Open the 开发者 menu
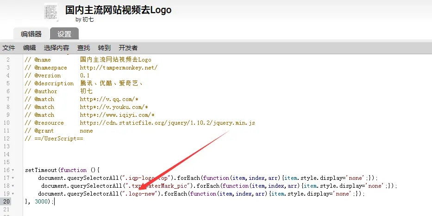The width and height of the screenshot is (432, 216). pos(128,48)
